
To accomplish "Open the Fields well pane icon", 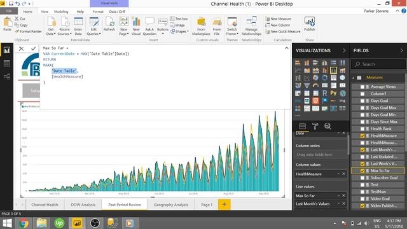I will click(303, 126).
